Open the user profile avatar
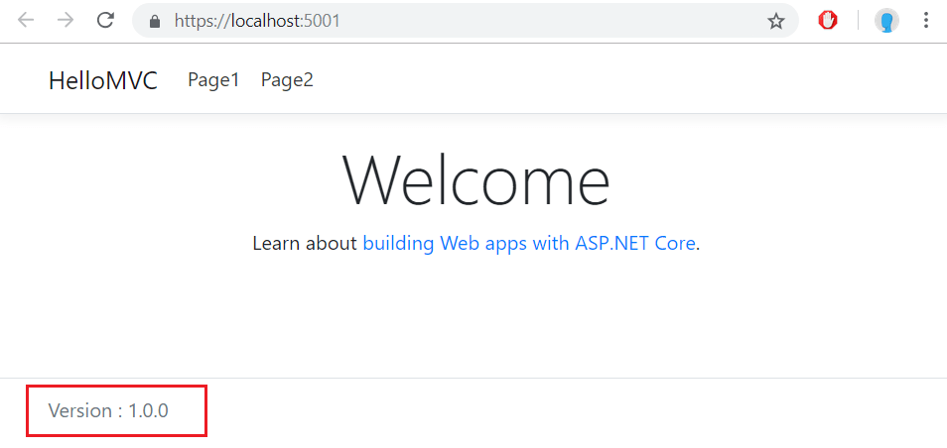This screenshot has height=448, width=947. point(886,21)
